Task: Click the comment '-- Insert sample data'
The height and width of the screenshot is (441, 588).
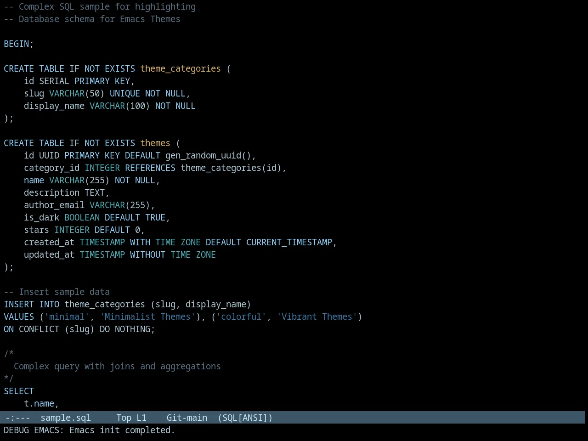Action: click(57, 292)
